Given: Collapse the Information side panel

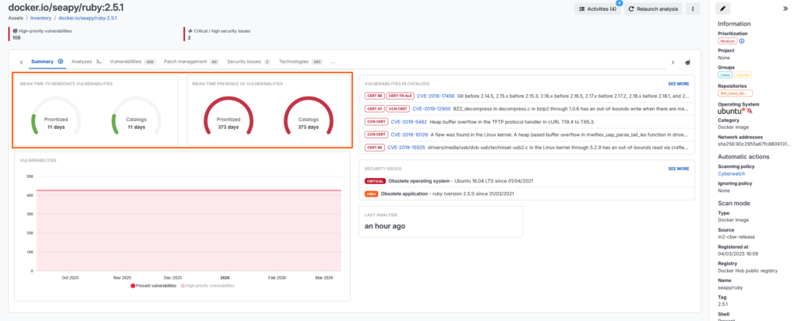Looking at the screenshot, I should (x=784, y=9).
